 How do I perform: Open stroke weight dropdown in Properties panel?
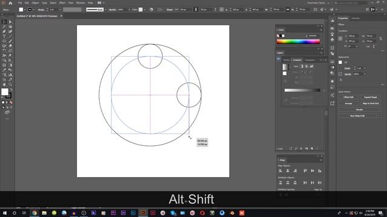tap(365, 68)
